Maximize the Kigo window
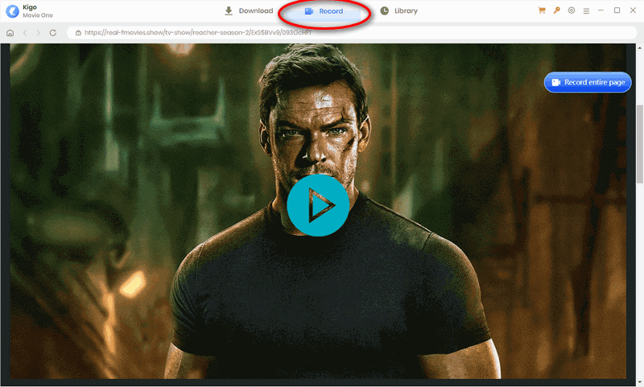 pos(617,10)
